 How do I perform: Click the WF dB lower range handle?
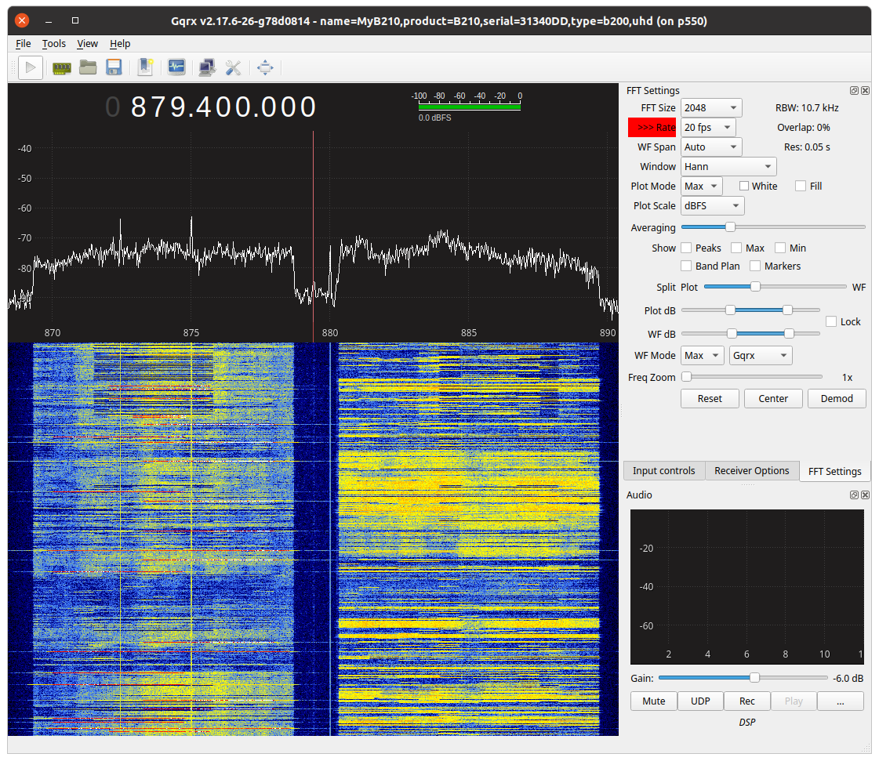[x=732, y=333]
